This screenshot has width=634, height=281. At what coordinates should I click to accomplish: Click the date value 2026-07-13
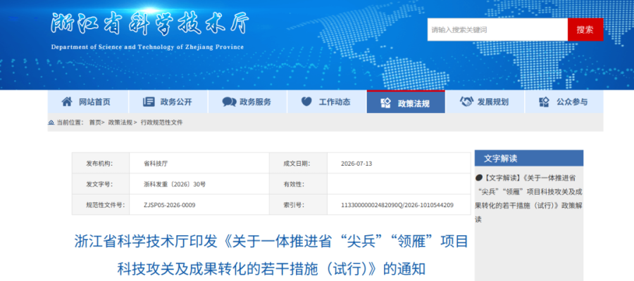tap(356, 163)
